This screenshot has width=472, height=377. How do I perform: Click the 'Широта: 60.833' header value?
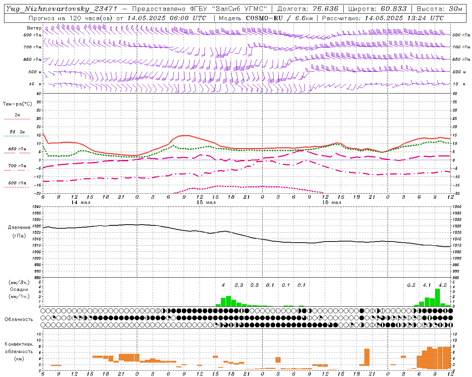(x=378, y=9)
